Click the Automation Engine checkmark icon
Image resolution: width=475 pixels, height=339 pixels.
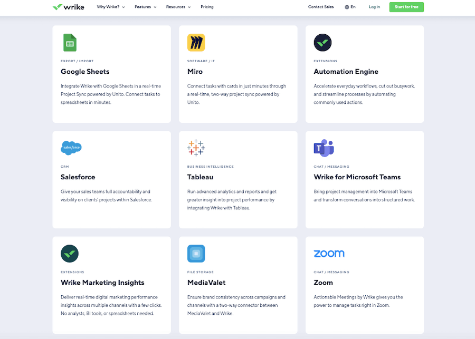click(x=322, y=43)
